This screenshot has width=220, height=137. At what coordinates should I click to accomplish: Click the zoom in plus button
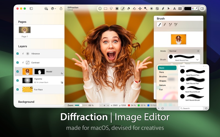tap(108, 105)
